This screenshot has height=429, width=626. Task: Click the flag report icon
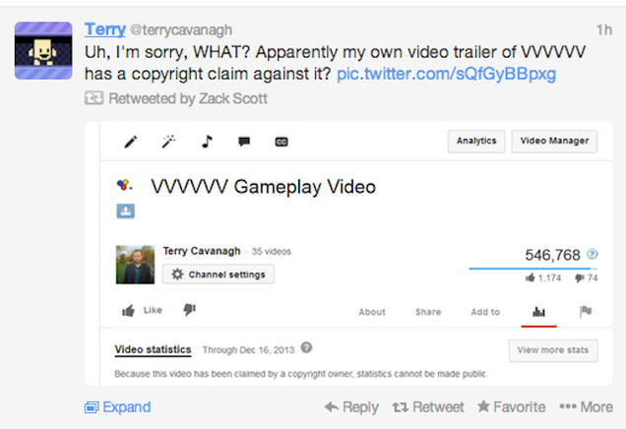coord(586,311)
